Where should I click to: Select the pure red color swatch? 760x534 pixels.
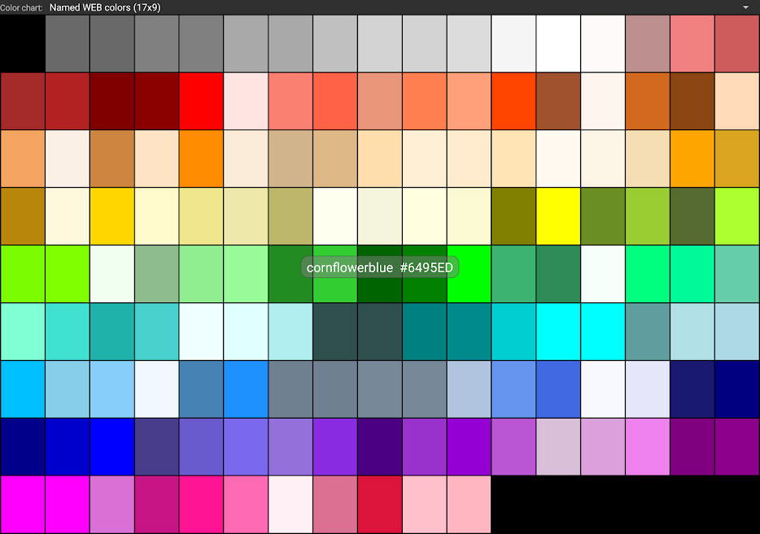click(201, 101)
